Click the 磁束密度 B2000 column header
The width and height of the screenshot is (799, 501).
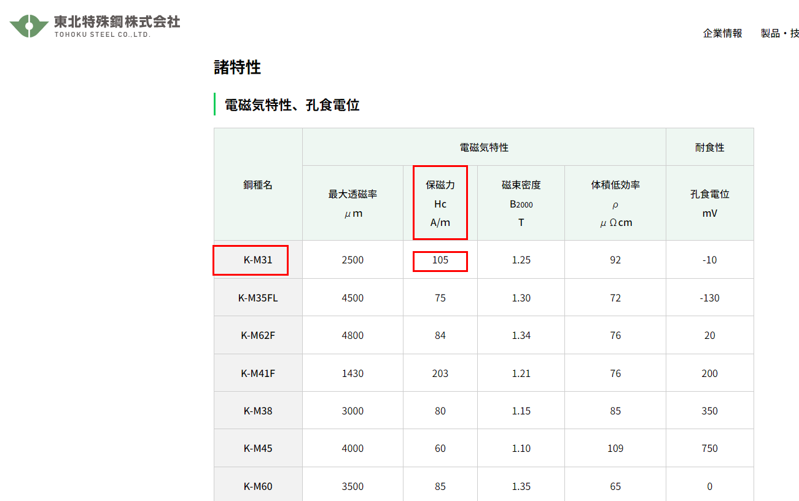tap(521, 203)
